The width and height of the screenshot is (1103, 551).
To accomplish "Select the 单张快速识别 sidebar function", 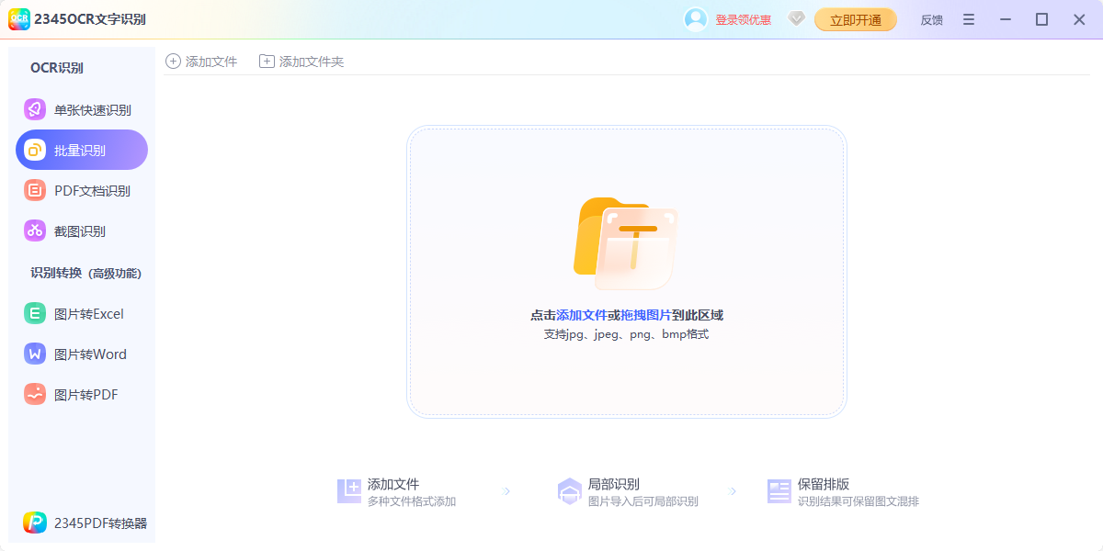I will 81,109.
